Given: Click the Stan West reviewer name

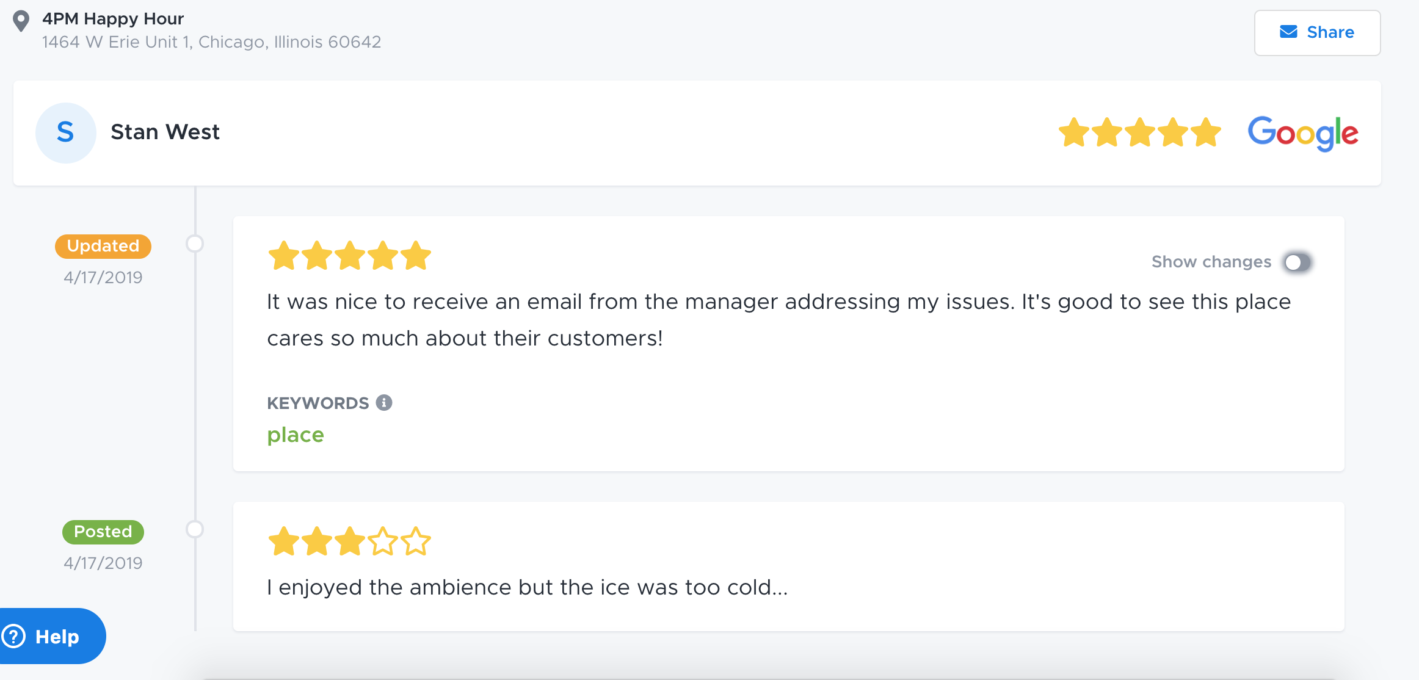Looking at the screenshot, I should [x=165, y=132].
